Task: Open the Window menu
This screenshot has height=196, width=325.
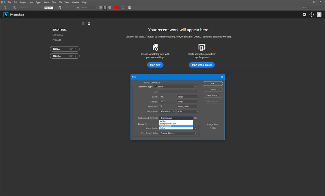Action: (x=75, y=2)
